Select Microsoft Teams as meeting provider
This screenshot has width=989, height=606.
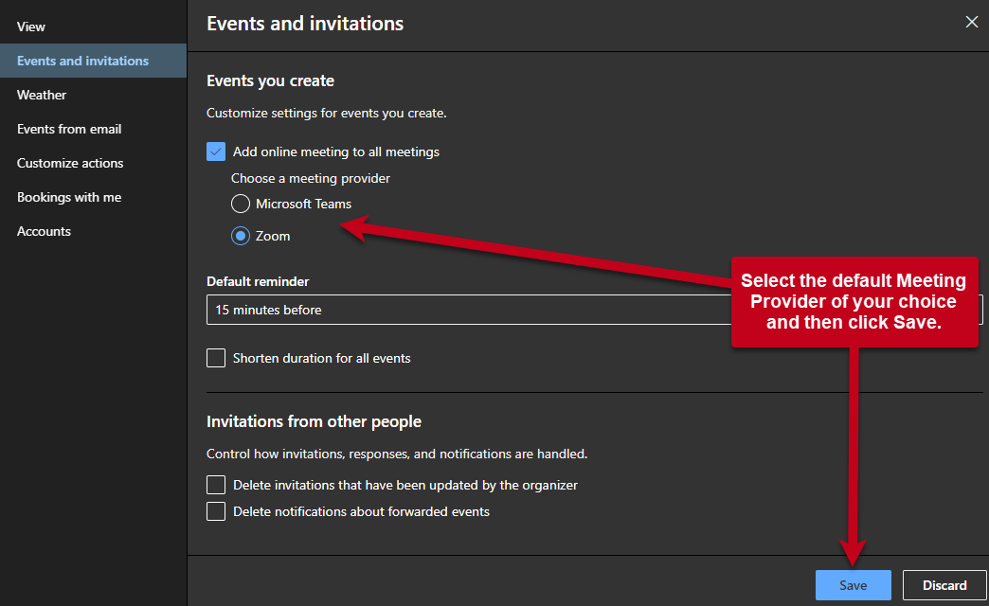pyautogui.click(x=241, y=204)
